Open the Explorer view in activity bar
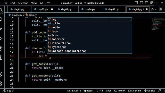Image resolution: width=165 pixels, height=93 pixels. 1,11
